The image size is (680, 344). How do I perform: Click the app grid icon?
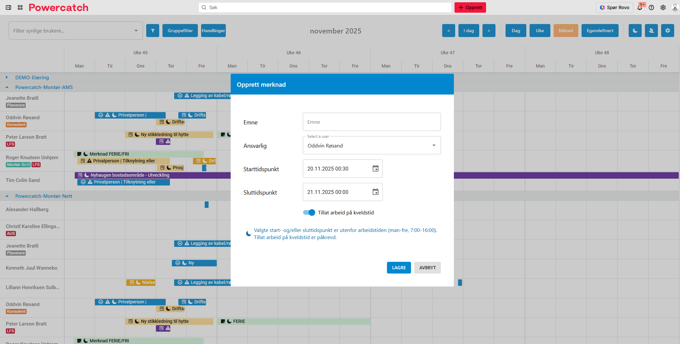click(x=20, y=7)
